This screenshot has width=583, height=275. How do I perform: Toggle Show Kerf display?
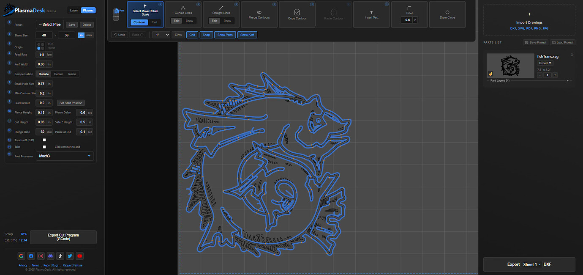(247, 34)
